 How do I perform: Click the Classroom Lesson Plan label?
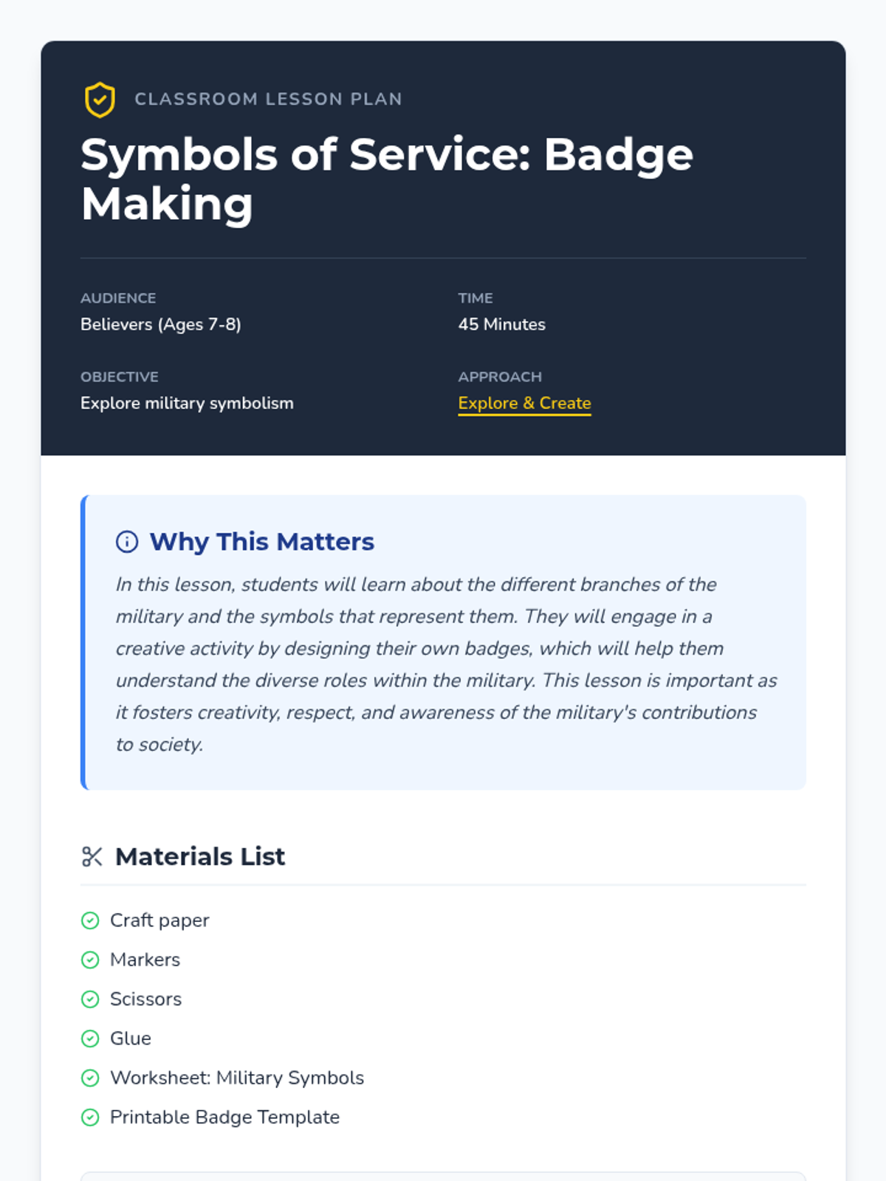click(268, 99)
